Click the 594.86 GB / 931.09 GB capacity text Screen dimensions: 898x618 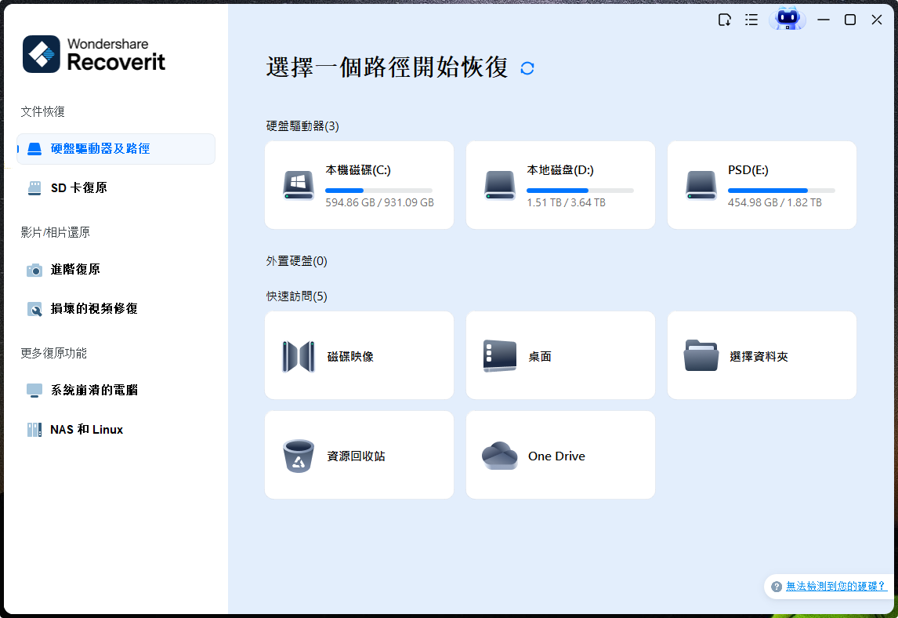point(380,203)
